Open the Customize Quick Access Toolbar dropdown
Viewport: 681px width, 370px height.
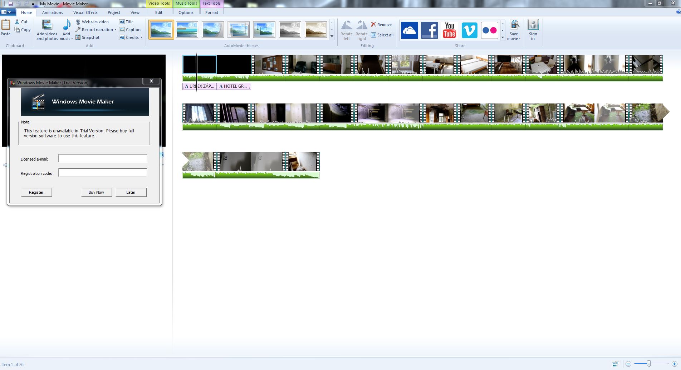click(x=33, y=4)
